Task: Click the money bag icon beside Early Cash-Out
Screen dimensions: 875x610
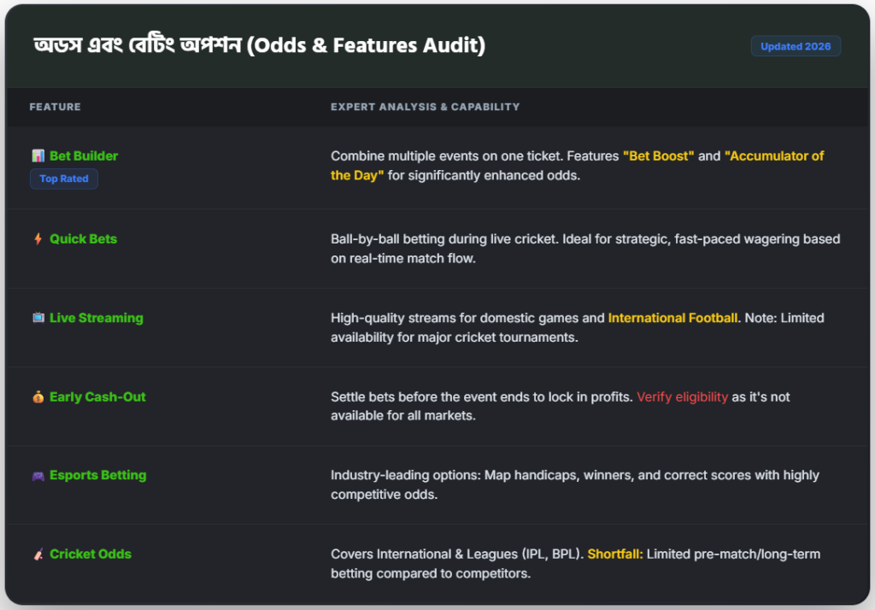Action: (38, 397)
